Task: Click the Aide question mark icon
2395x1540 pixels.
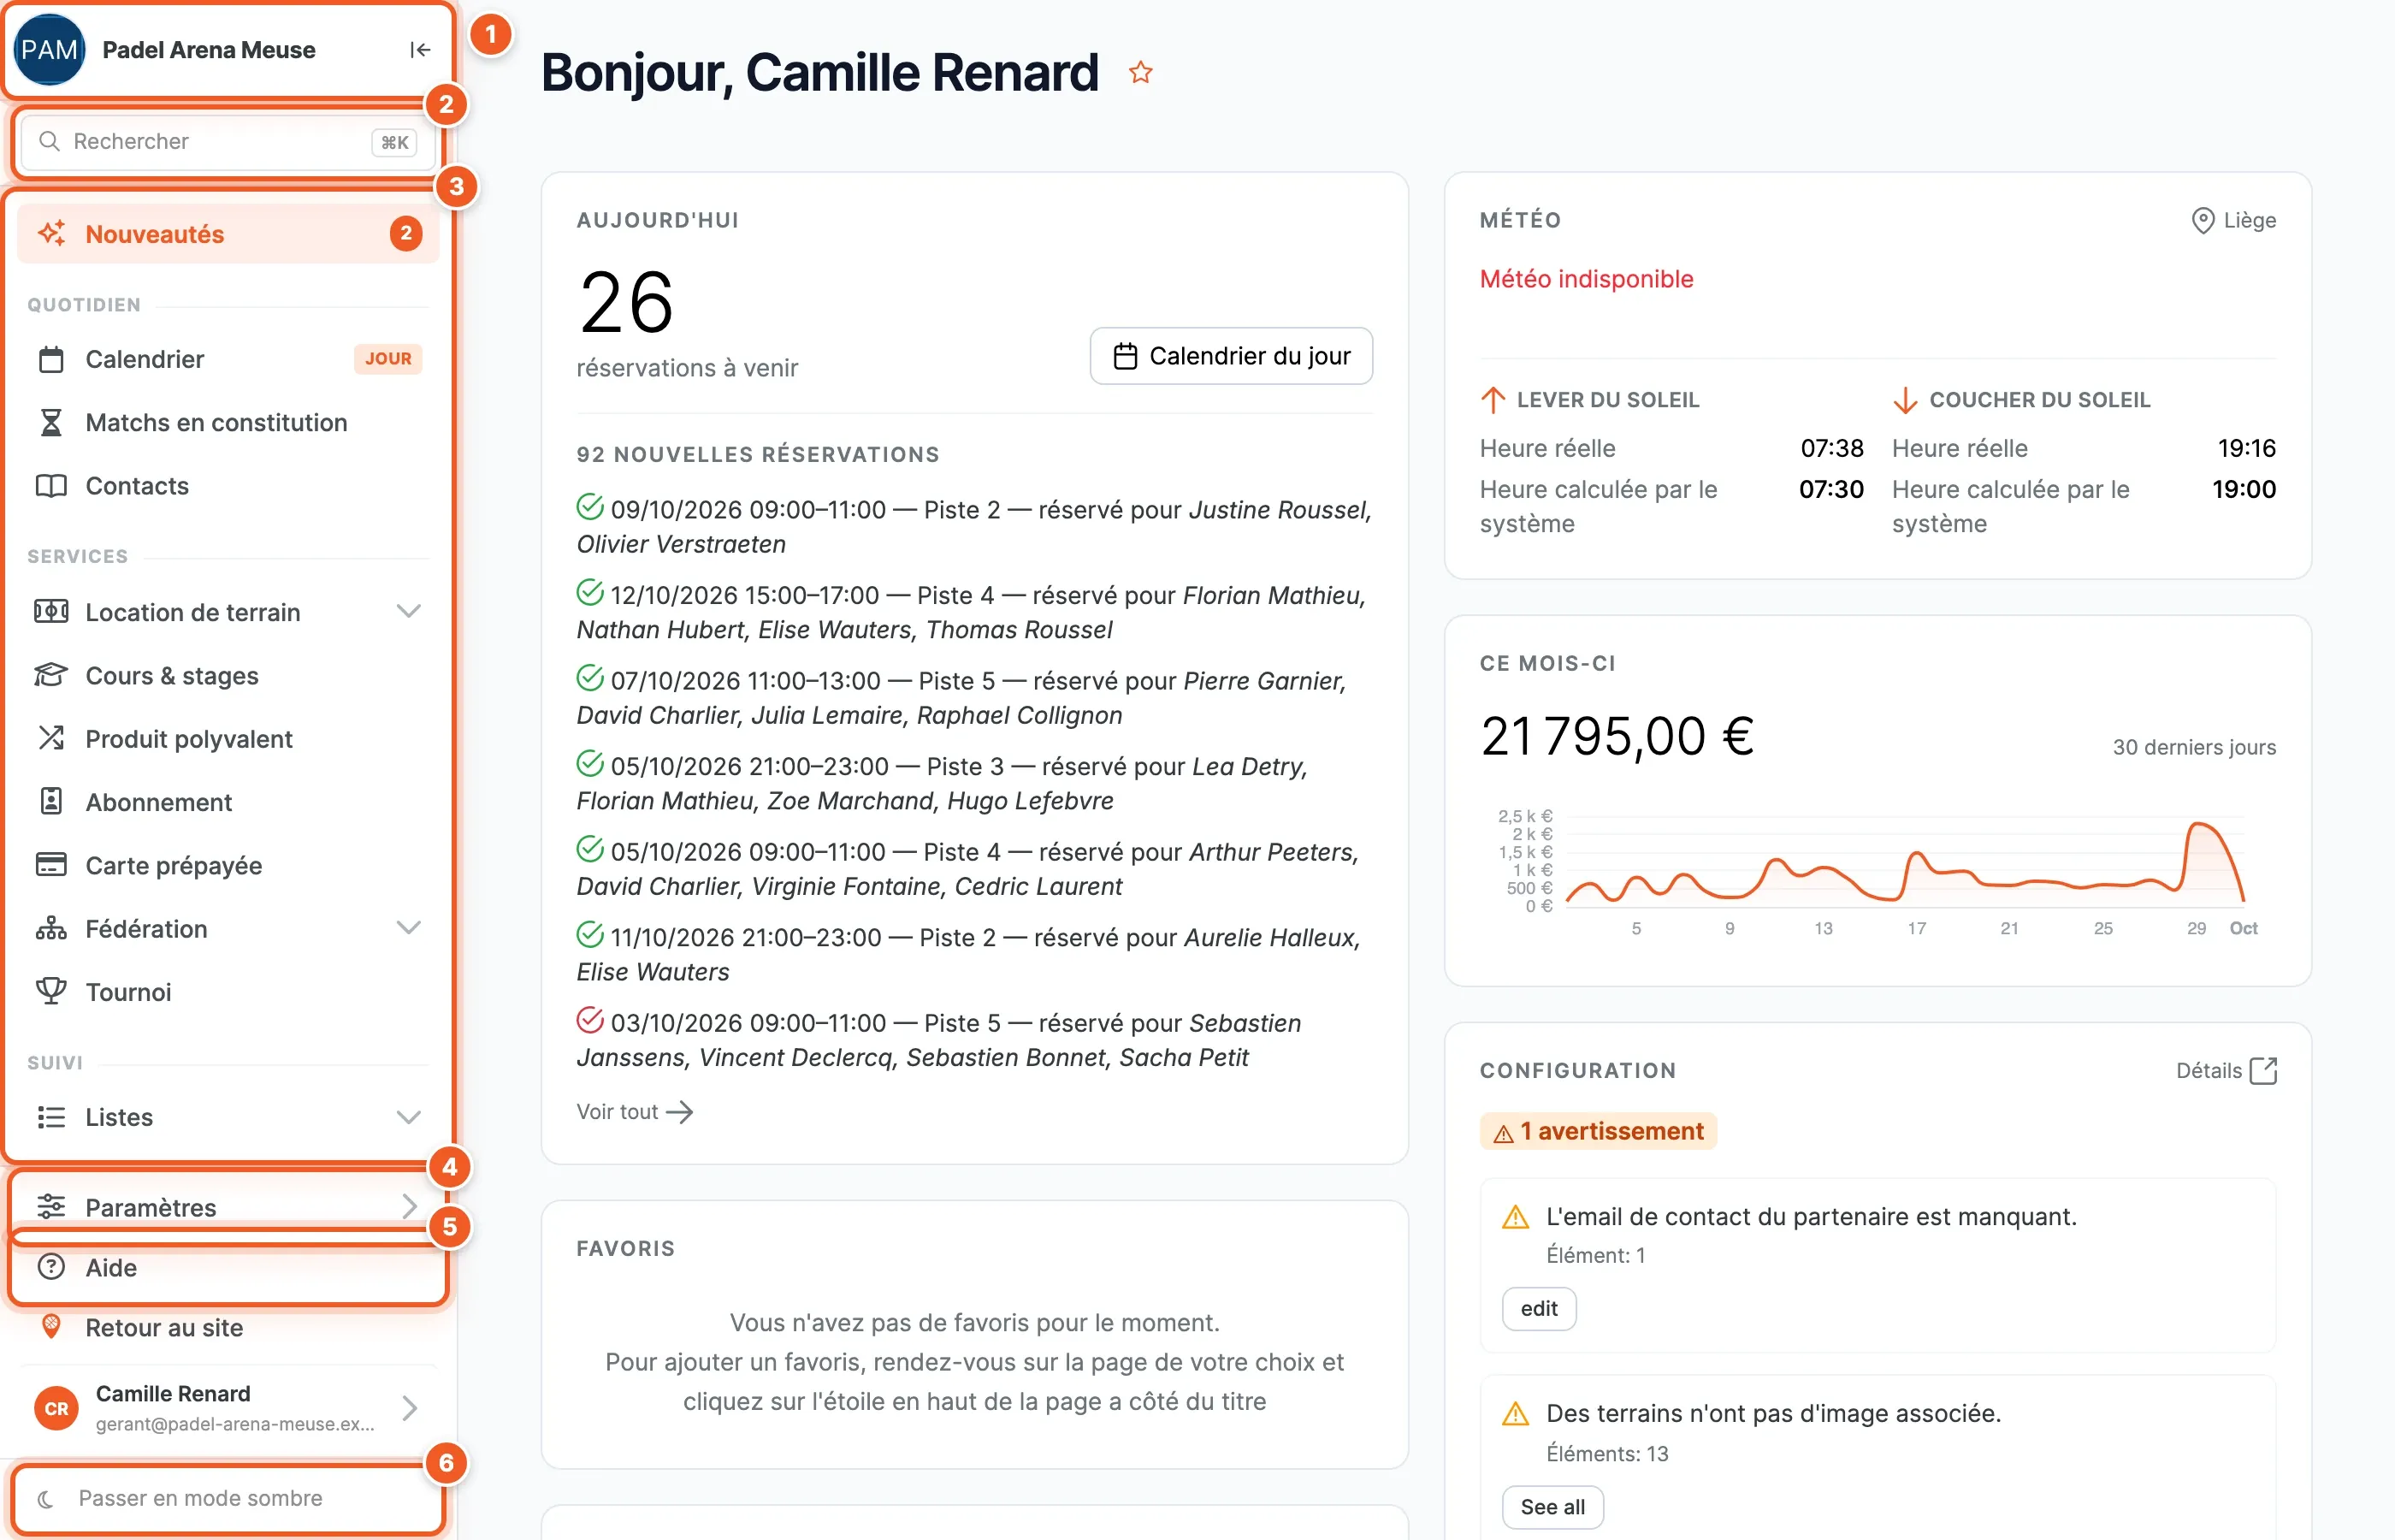Action: pyautogui.click(x=51, y=1267)
